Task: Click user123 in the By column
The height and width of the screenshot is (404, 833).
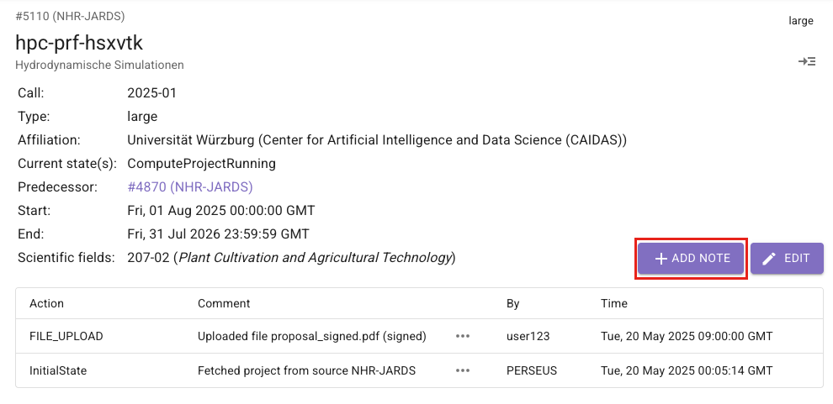Action: point(528,336)
